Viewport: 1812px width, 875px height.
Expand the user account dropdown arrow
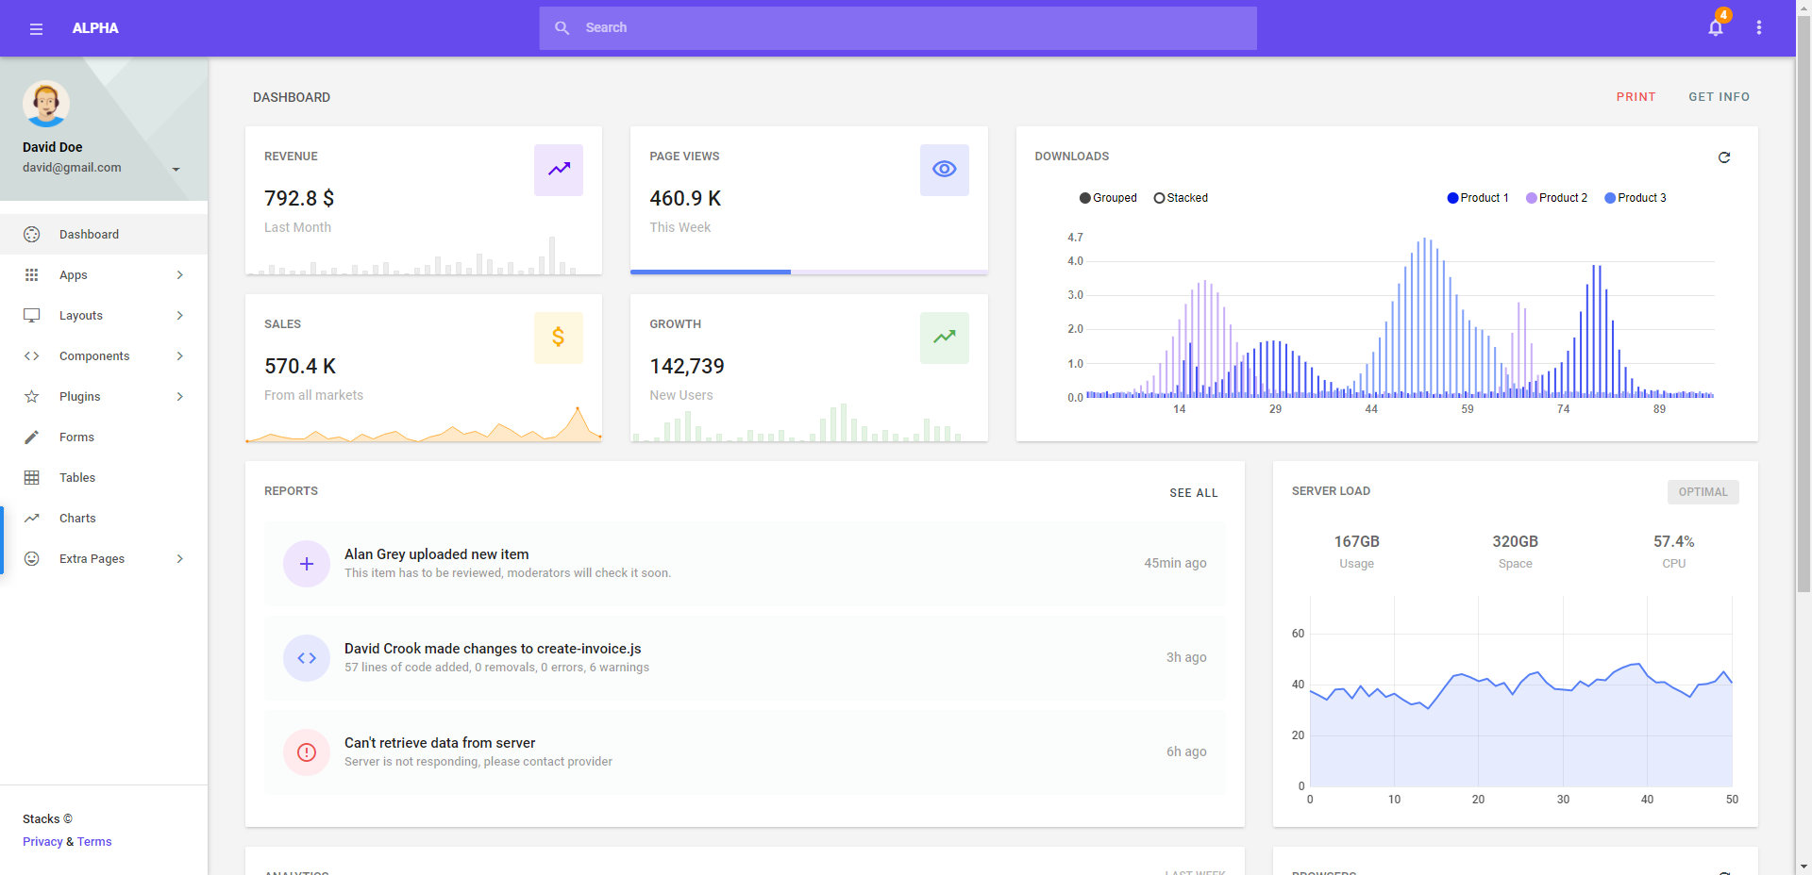coord(176,170)
